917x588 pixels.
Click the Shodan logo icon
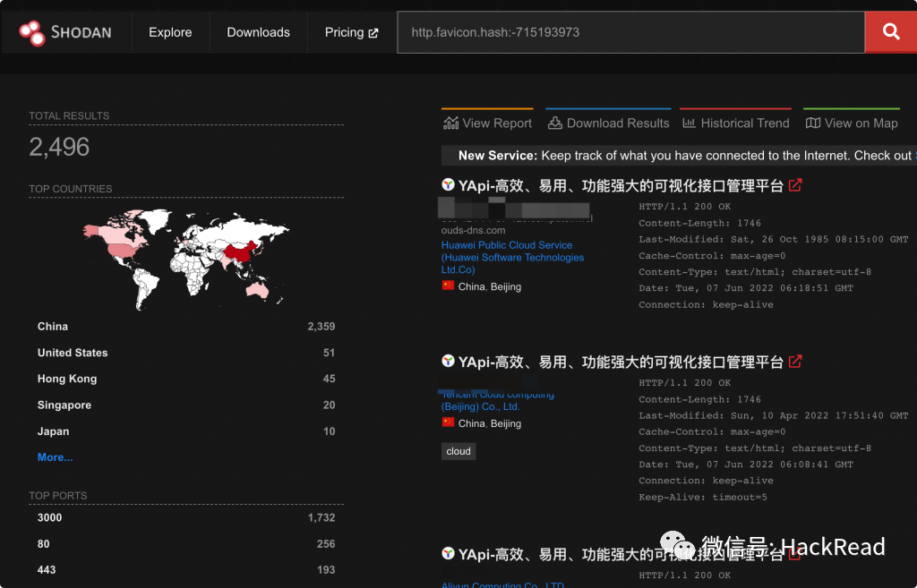click(31, 33)
